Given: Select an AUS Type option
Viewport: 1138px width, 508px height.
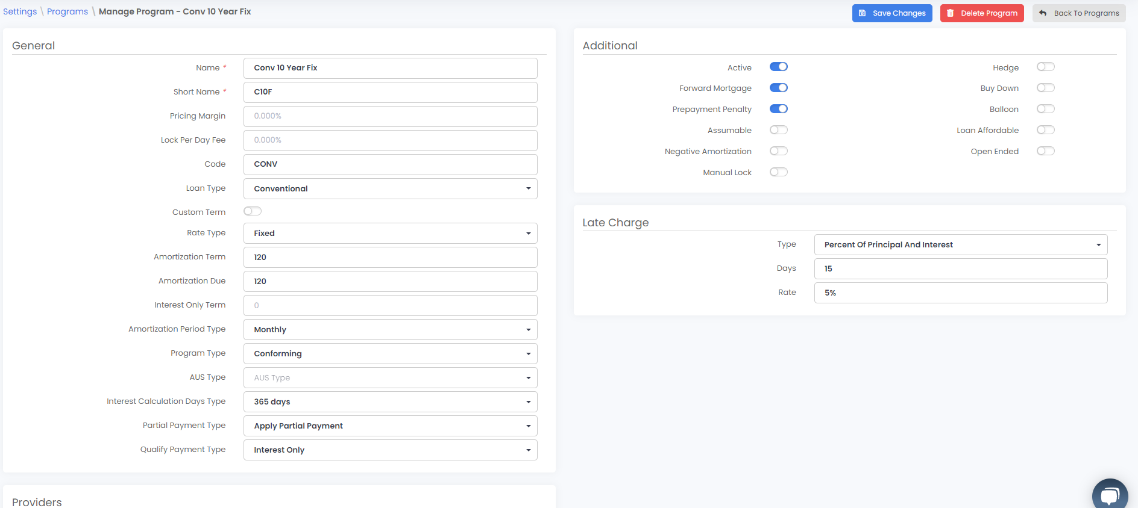Looking at the screenshot, I should pos(390,377).
